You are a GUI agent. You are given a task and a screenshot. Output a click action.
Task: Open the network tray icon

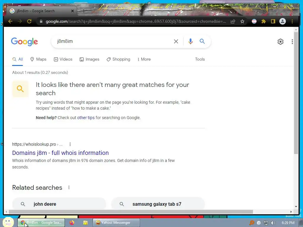[266, 223]
